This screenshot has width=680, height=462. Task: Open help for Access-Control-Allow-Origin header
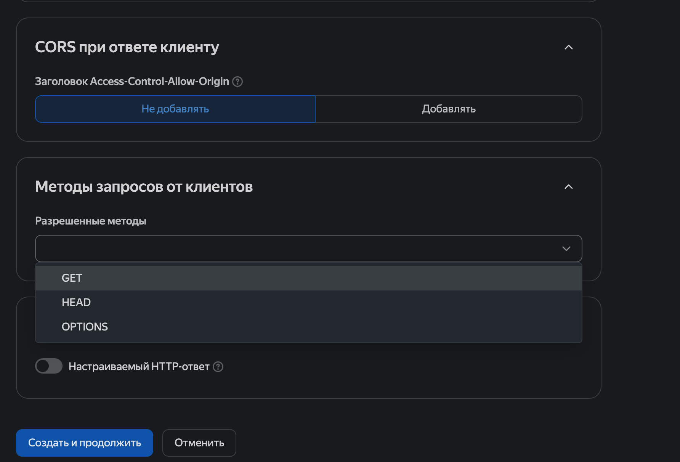pos(237,82)
